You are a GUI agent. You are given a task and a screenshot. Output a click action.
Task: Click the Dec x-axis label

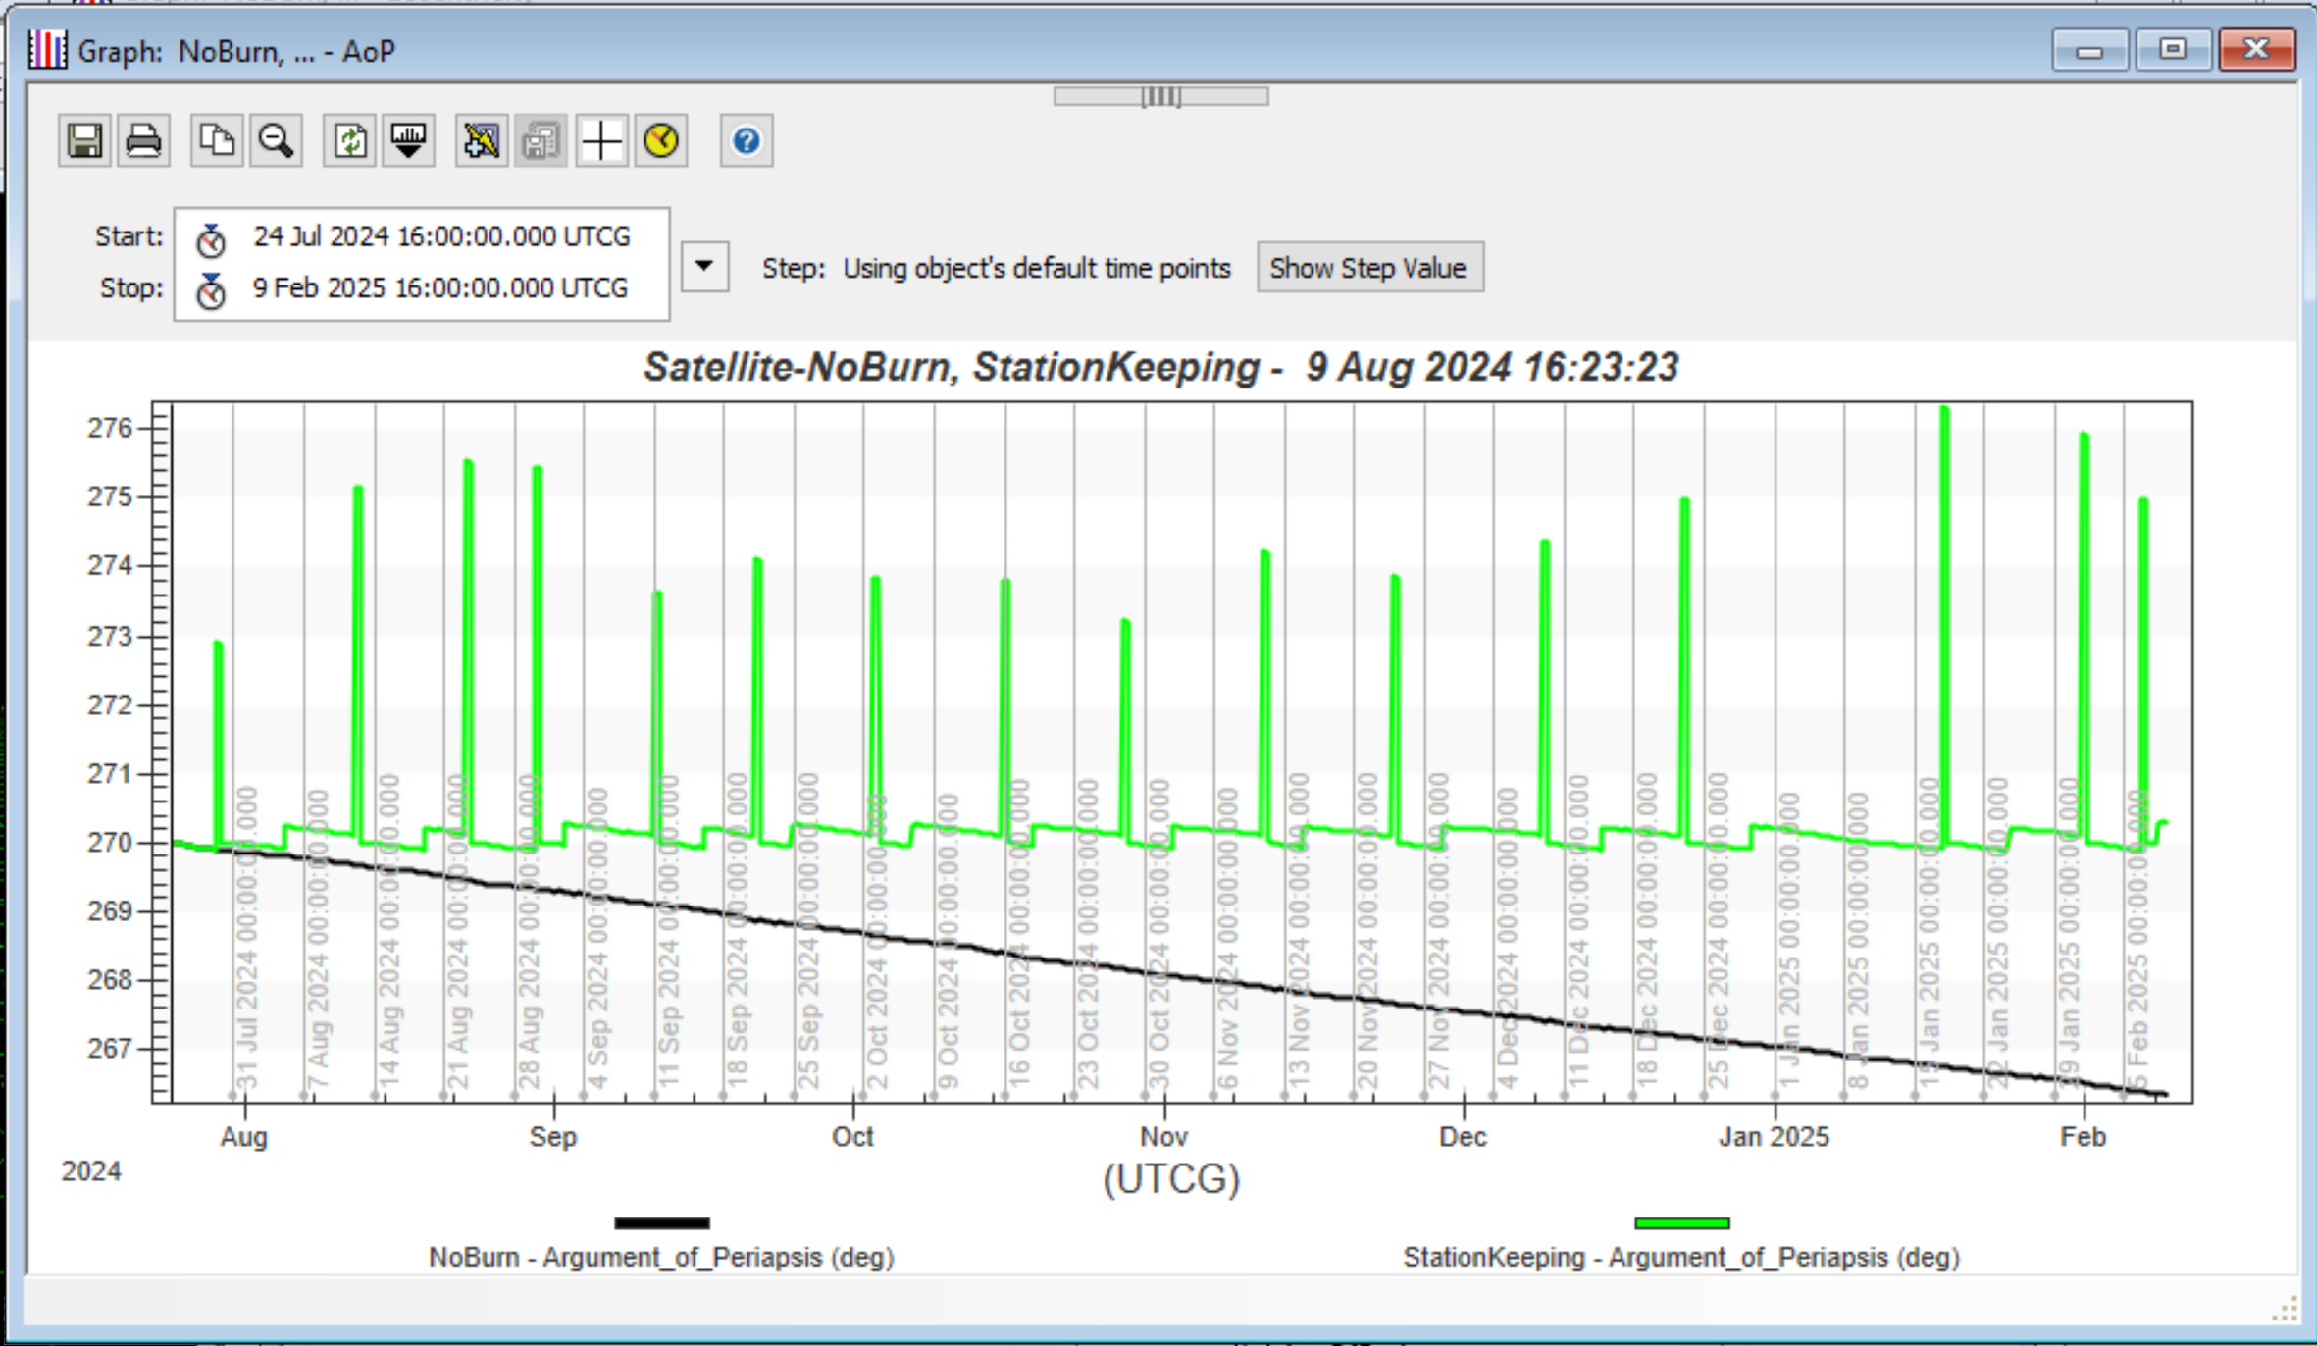1463,1137
